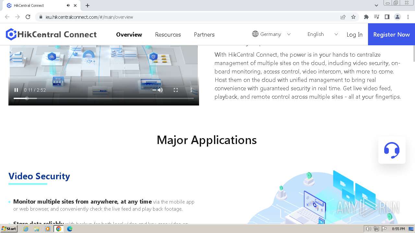Image resolution: width=415 pixels, height=233 pixels.
Task: Click the system tray network icon
Action: (x=376, y=229)
